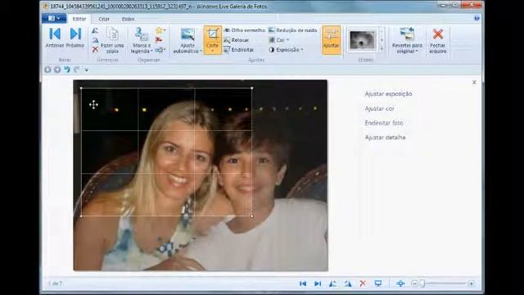Go to the Próximo photo in the ribbon
Image resolution: width=524 pixels, height=295 pixels.
75,38
